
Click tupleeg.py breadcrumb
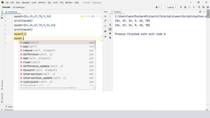point(19,7)
